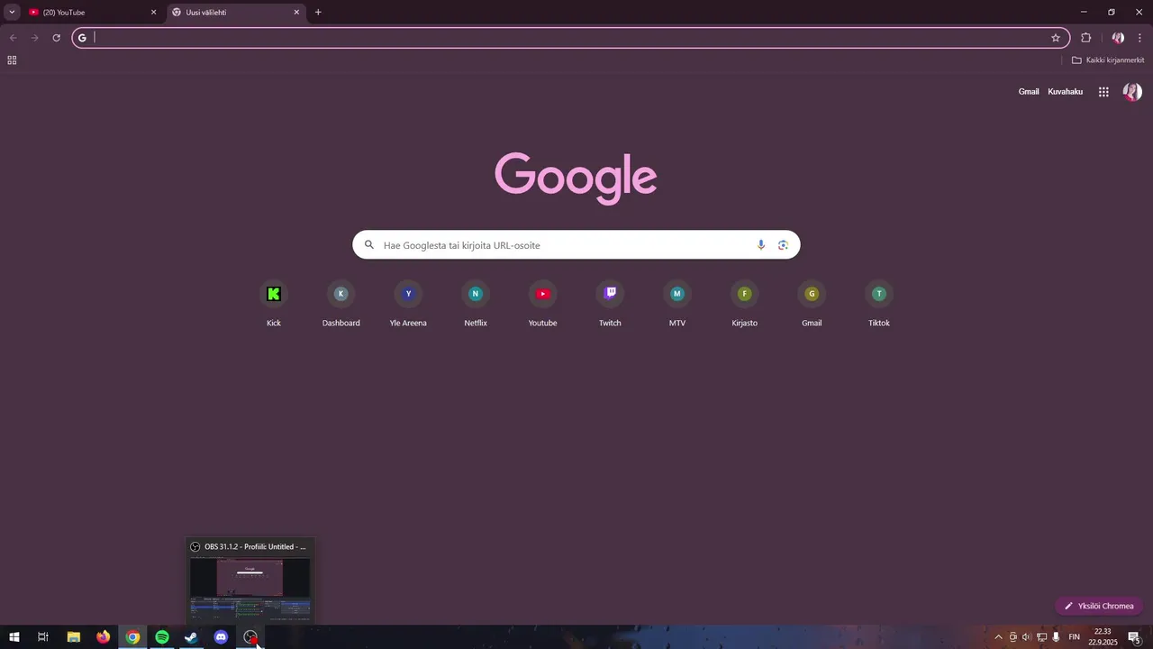Open Steam from the taskbar
The width and height of the screenshot is (1153, 649).
[x=191, y=637]
